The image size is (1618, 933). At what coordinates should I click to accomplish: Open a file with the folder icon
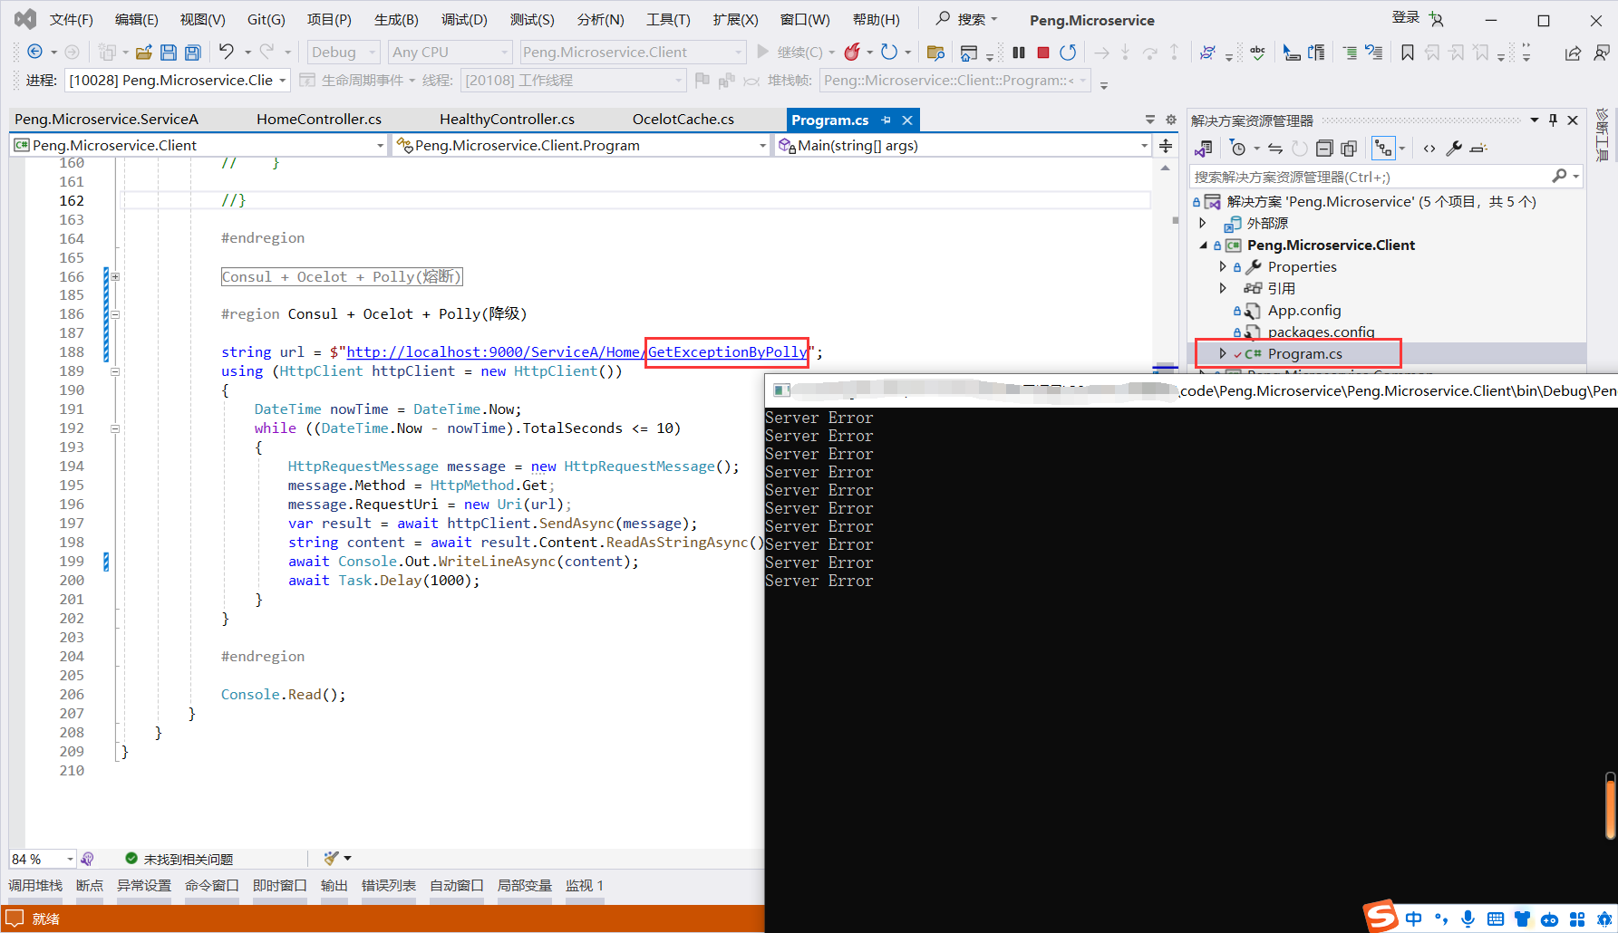144,53
